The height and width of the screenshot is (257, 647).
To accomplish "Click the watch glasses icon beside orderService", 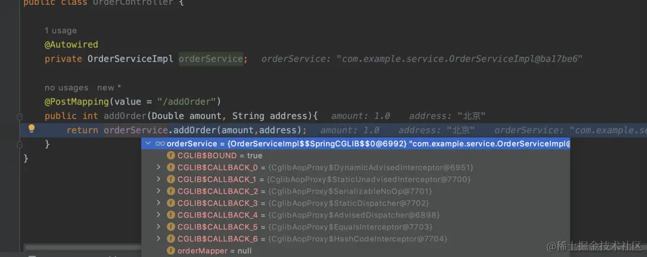I will pos(160,143).
